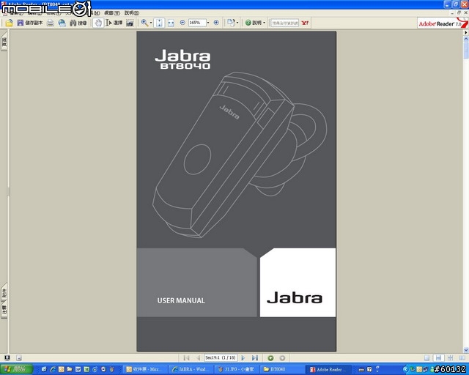Click the Yahoo search text field

(285, 23)
